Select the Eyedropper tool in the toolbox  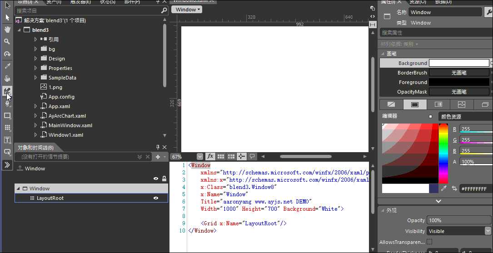pyautogui.click(x=8, y=66)
